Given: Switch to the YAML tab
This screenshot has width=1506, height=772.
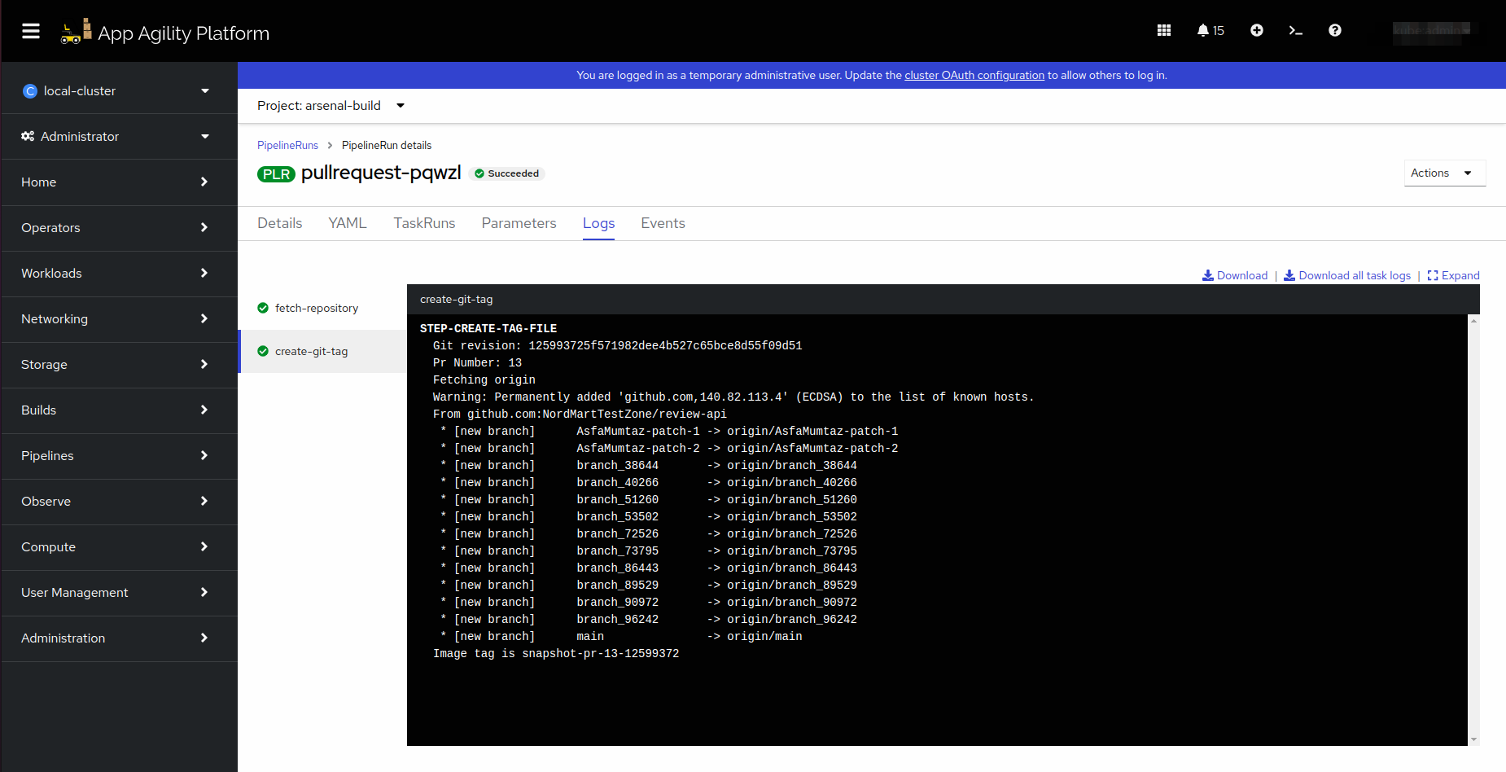Looking at the screenshot, I should tap(347, 223).
